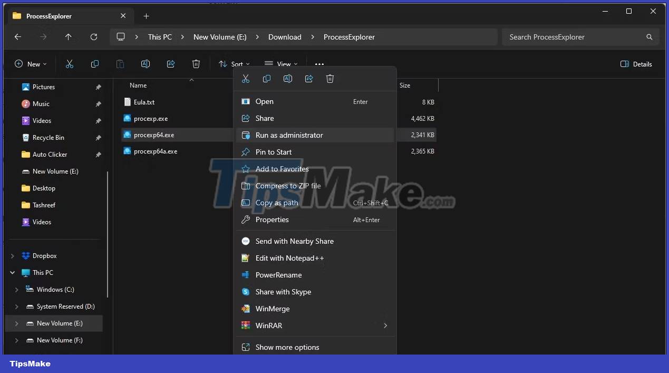Click the Rename icon in the toolbar
The width and height of the screenshot is (669, 373).
(146, 64)
